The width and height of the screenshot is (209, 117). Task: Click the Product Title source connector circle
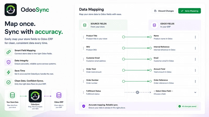point(124,37)
